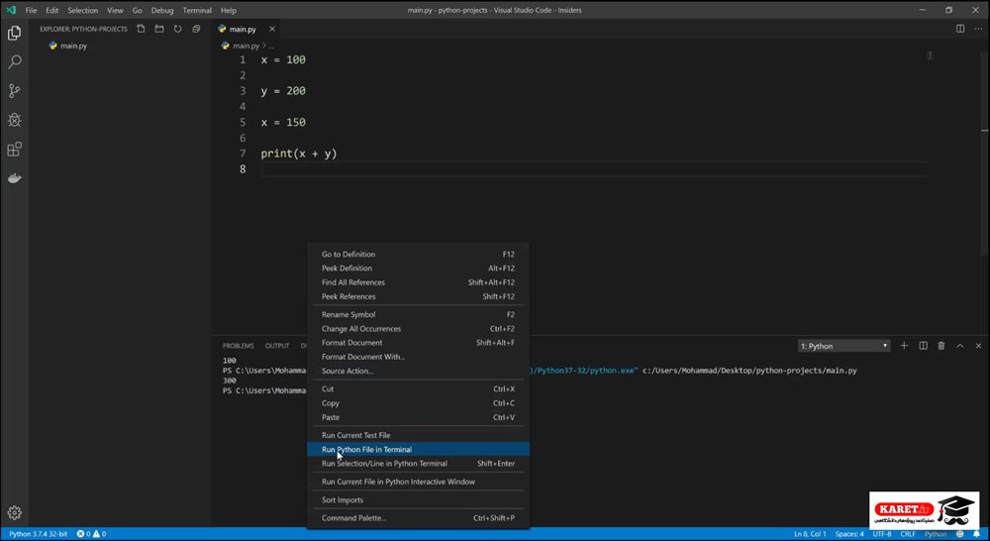
Task: Open the File menu
Action: pos(31,10)
